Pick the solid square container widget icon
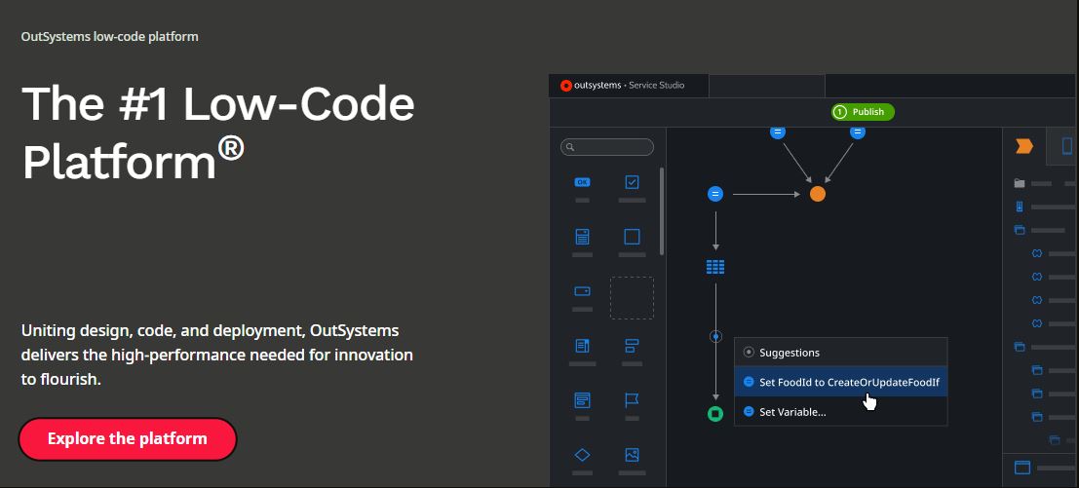1079x488 pixels. pyautogui.click(x=632, y=237)
